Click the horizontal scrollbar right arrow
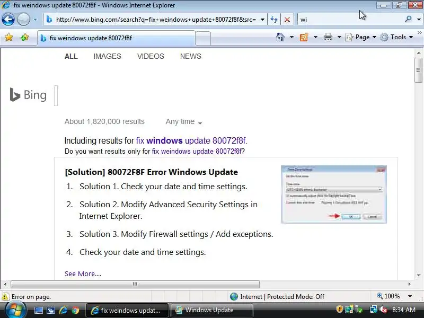Viewport: 424px width, 318px height. (x=409, y=284)
